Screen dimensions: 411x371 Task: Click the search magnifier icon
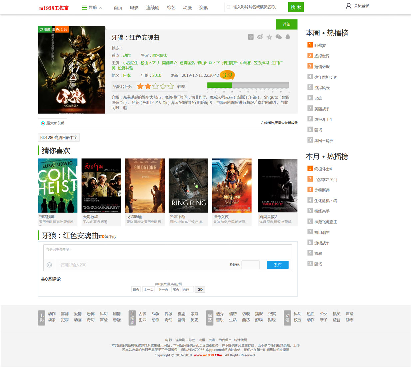pyautogui.click(x=229, y=7)
